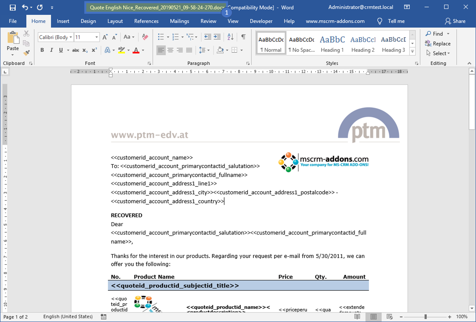The height and width of the screenshot is (322, 476).
Task: Apply the Heading 1 style
Action: click(x=332, y=44)
